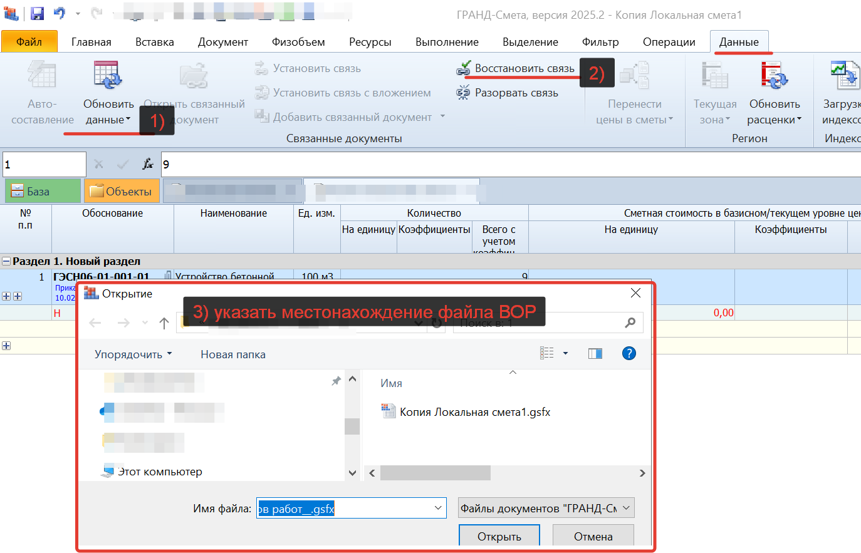
Task: Click the База button
Action: 43,191
